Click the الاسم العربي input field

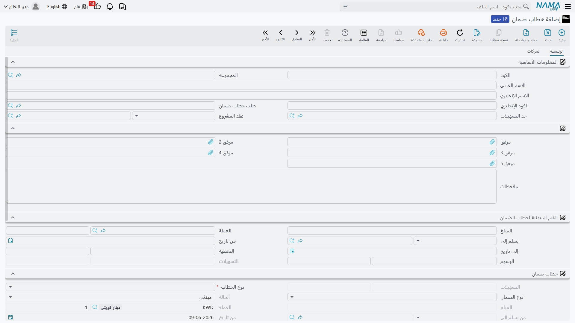(251, 85)
